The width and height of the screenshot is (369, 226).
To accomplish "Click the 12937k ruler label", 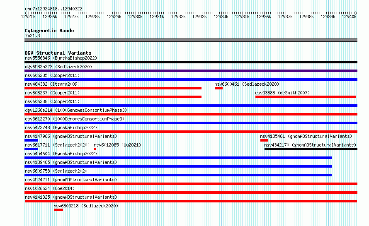I will [285, 17].
